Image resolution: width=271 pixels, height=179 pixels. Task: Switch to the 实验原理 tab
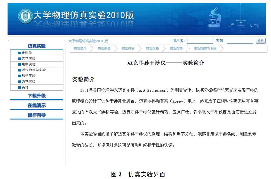[104, 48]
